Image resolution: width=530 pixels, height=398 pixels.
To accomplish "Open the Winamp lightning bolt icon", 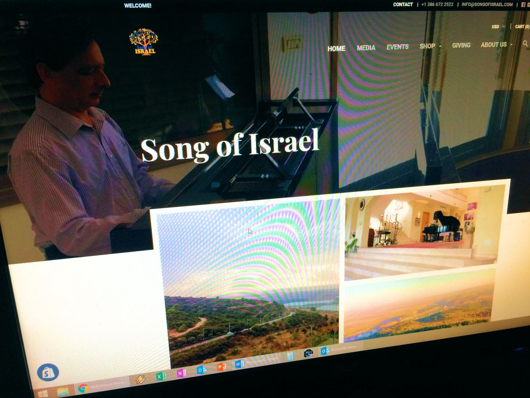I will click(x=140, y=379).
